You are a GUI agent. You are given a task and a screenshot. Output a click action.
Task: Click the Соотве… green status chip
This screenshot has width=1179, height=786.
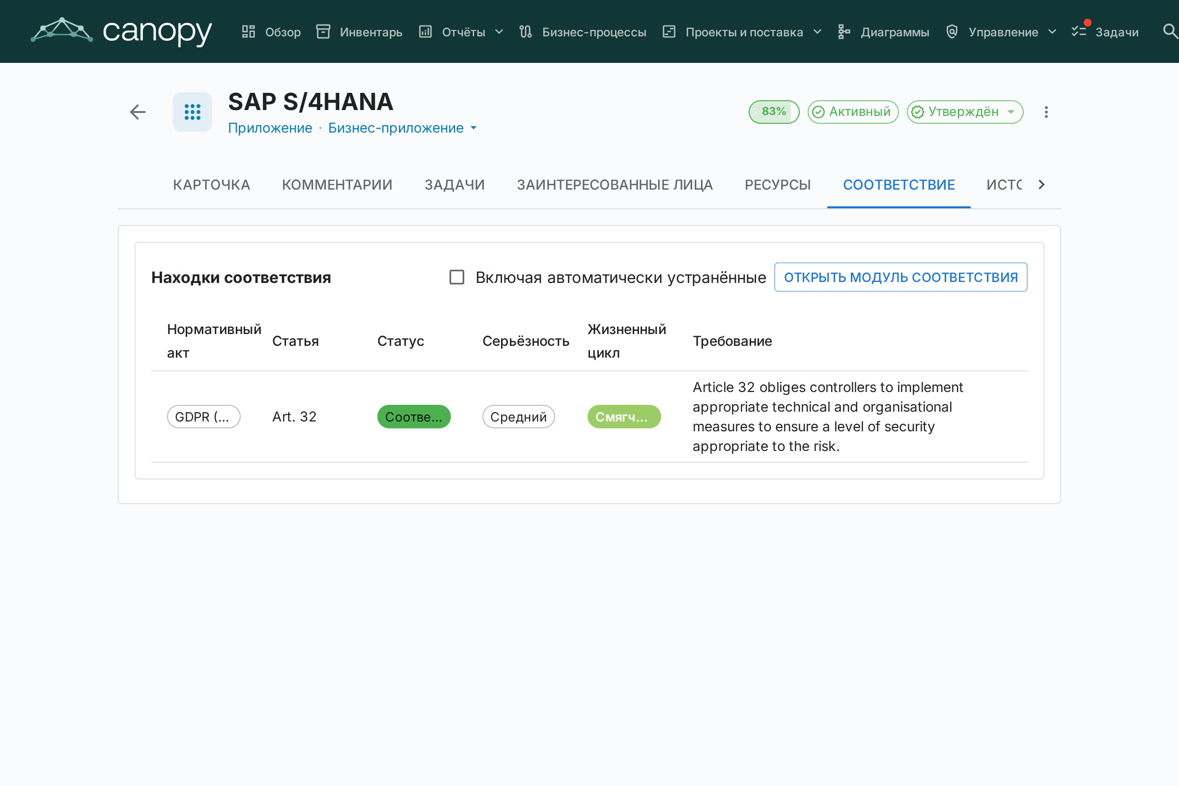[414, 417]
